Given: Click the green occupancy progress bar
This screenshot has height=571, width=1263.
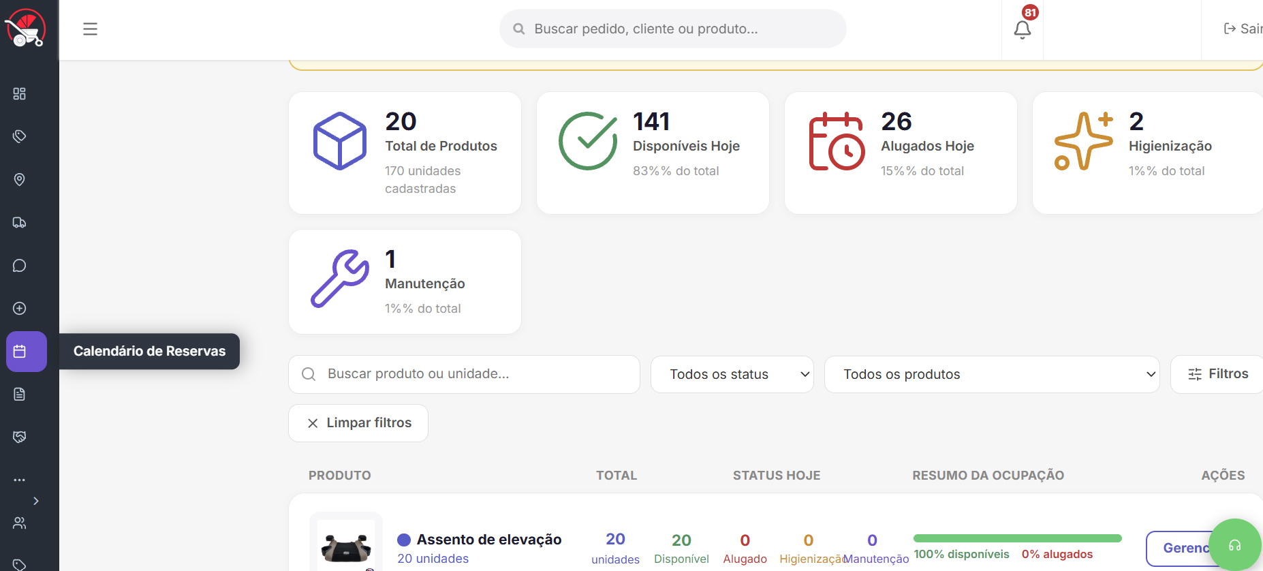Looking at the screenshot, I should pyautogui.click(x=1017, y=538).
